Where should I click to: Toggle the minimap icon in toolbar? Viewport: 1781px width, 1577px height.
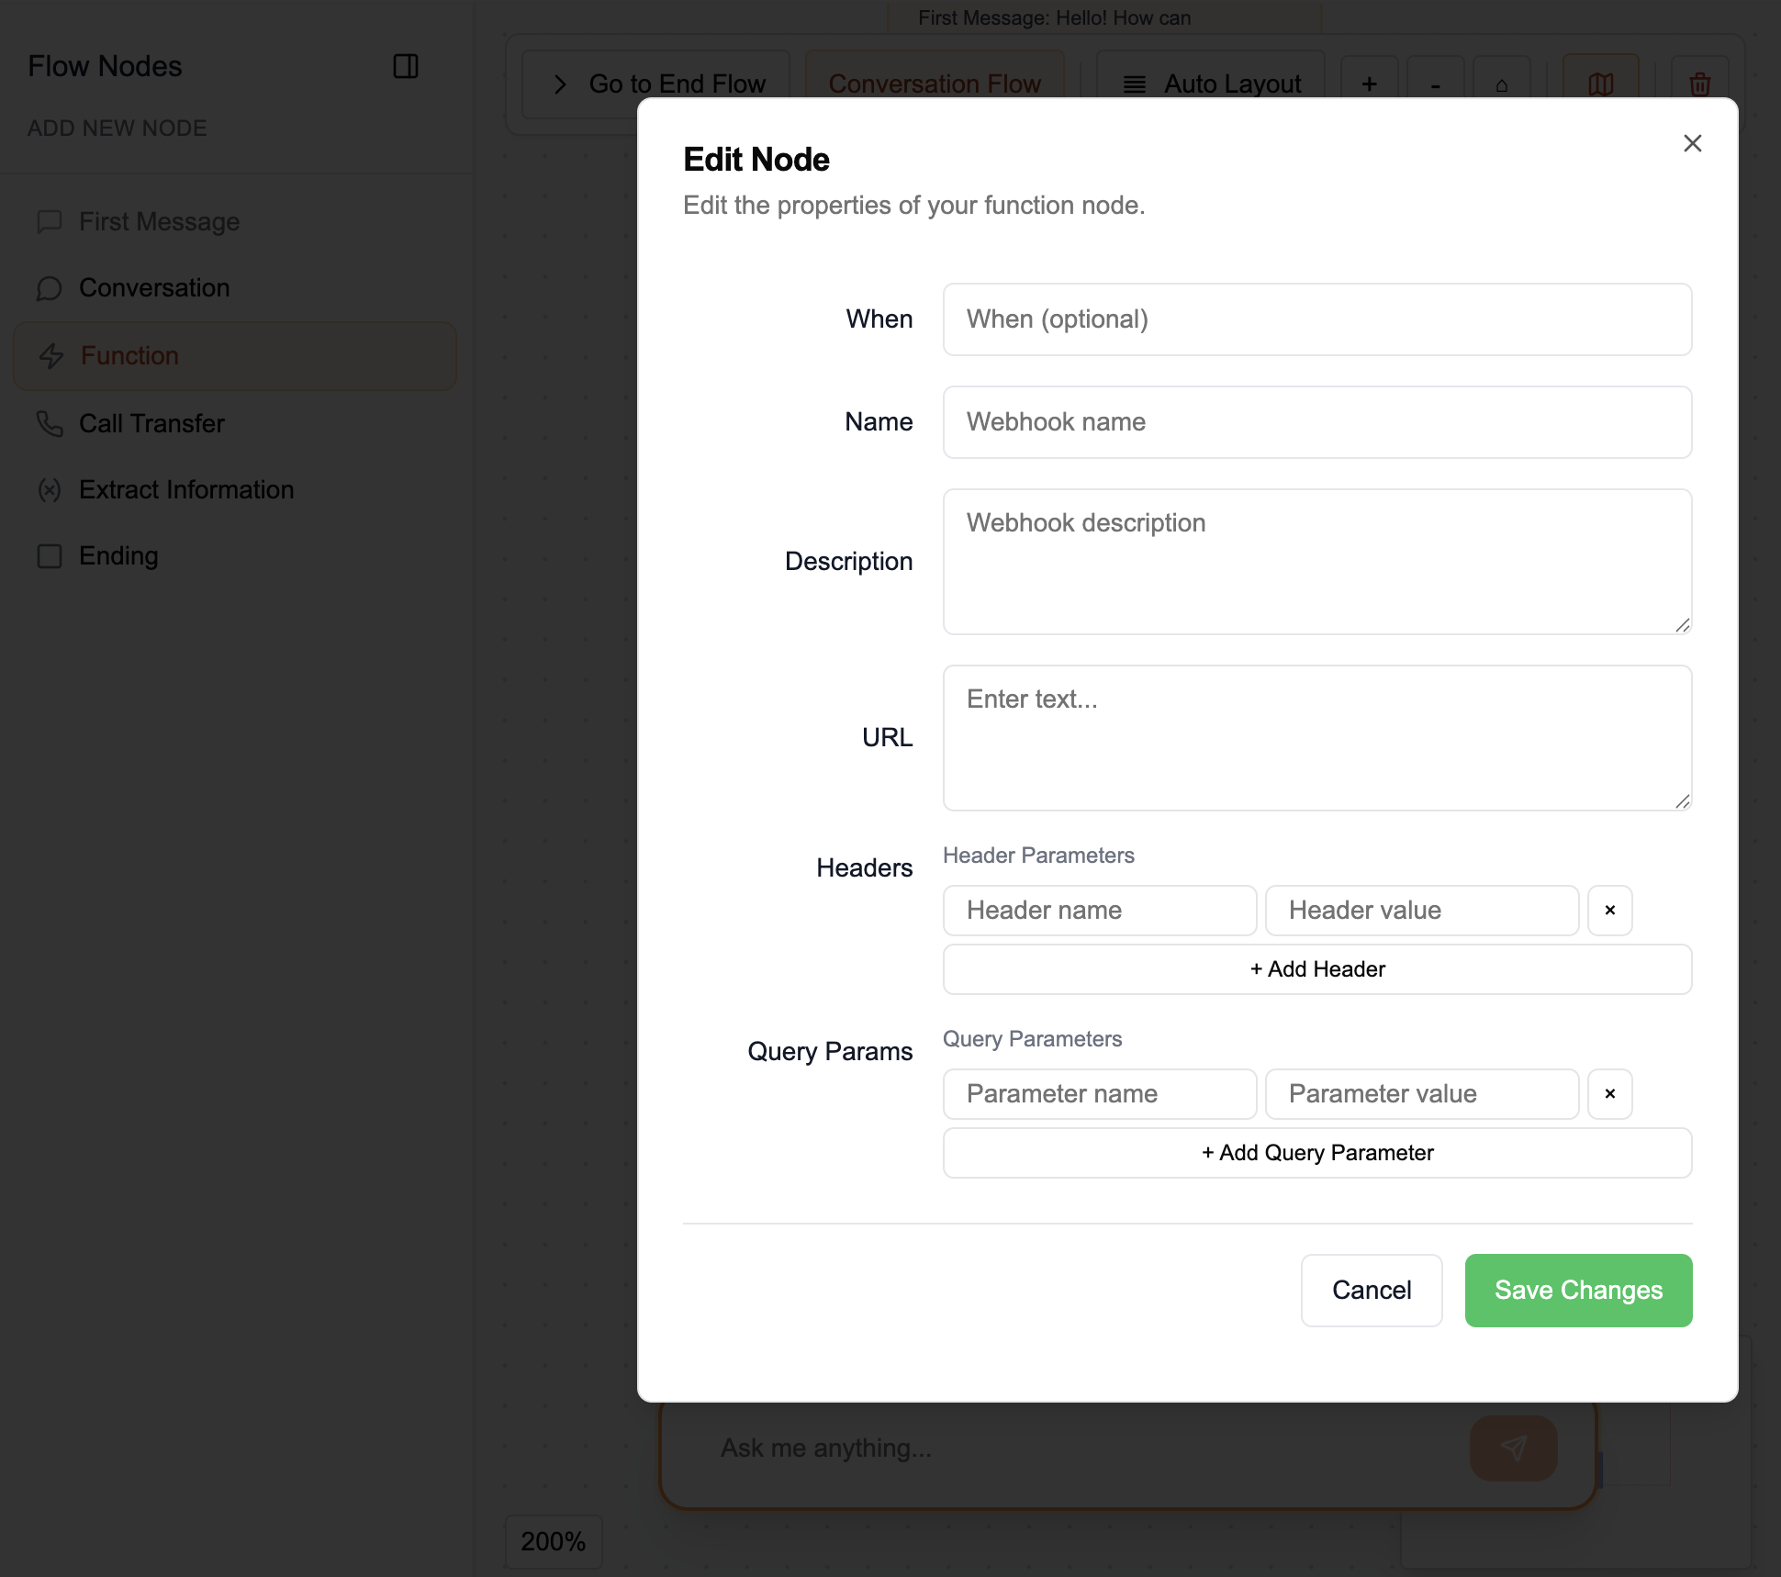[x=1601, y=84]
